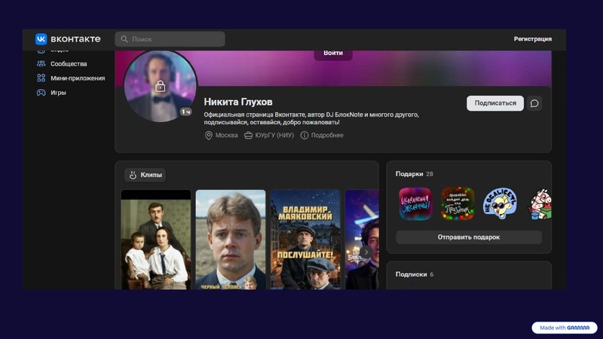
Task: Click the Отправить подарок button
Action: (x=468, y=237)
